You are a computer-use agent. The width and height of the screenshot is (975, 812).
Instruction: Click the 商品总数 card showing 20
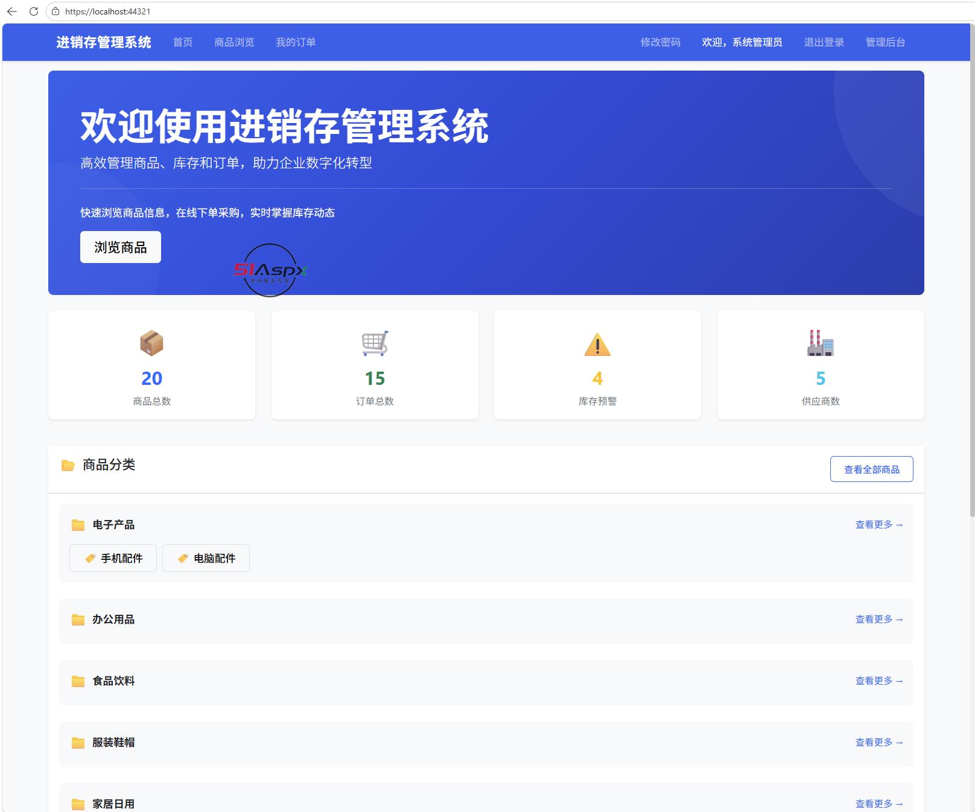(x=151, y=365)
